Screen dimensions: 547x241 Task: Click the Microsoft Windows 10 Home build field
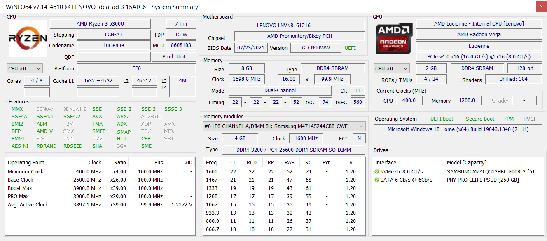click(458, 134)
